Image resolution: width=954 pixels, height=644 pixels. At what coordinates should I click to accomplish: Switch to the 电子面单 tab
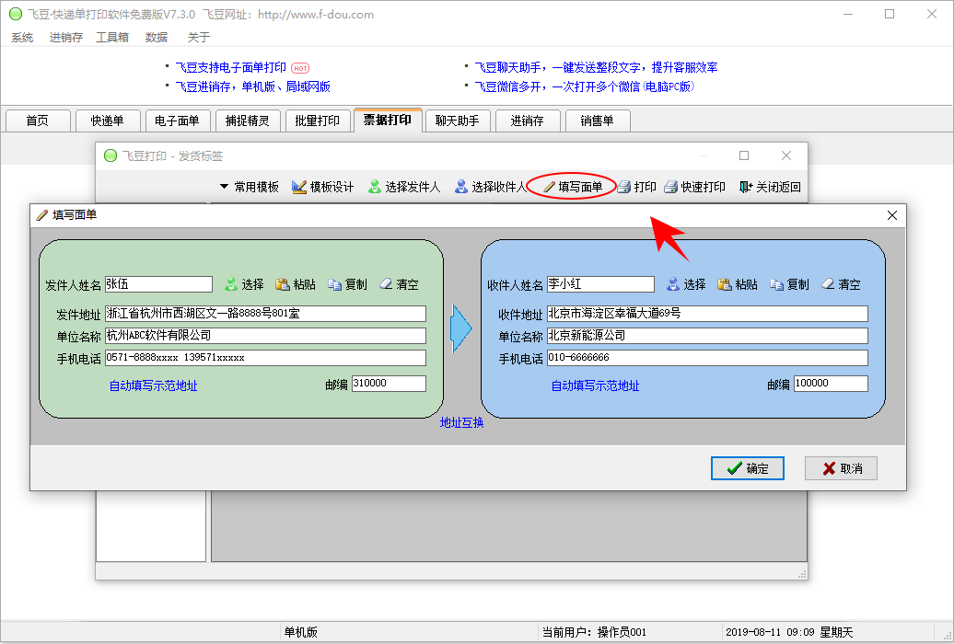tap(177, 121)
